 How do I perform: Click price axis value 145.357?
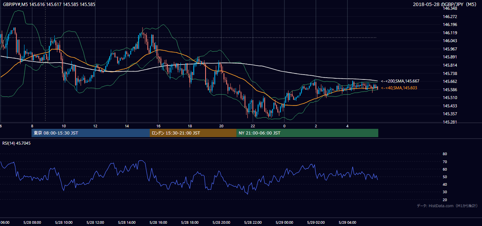click(450, 114)
